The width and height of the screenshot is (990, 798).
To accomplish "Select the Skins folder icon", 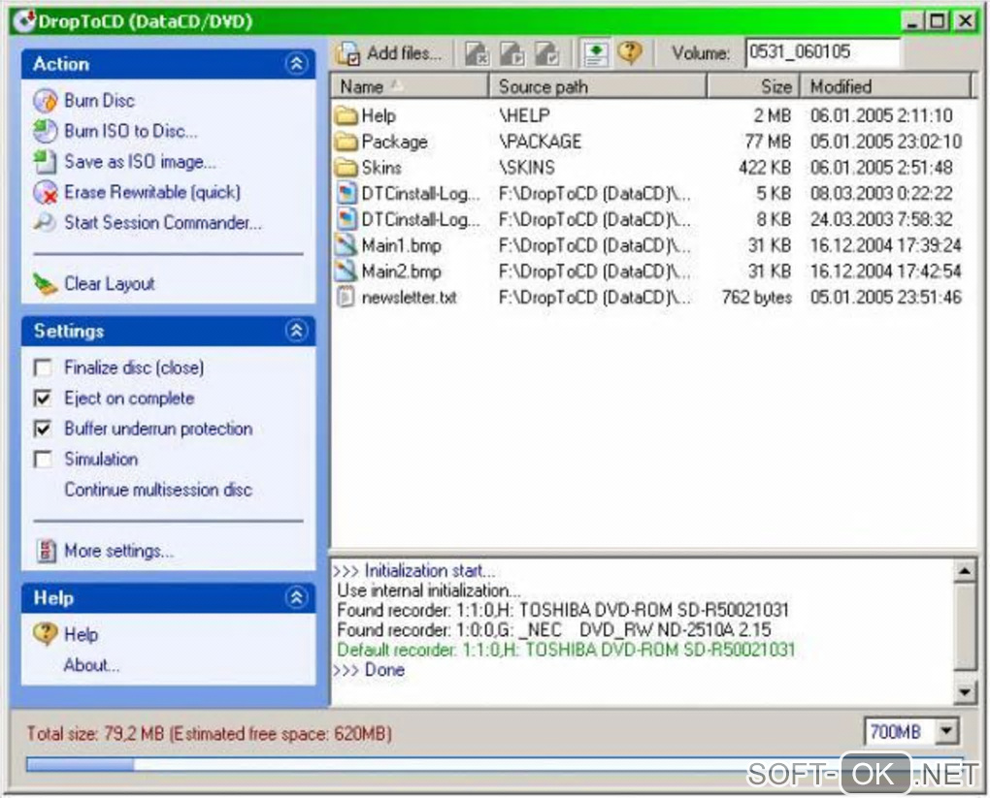I will [346, 167].
